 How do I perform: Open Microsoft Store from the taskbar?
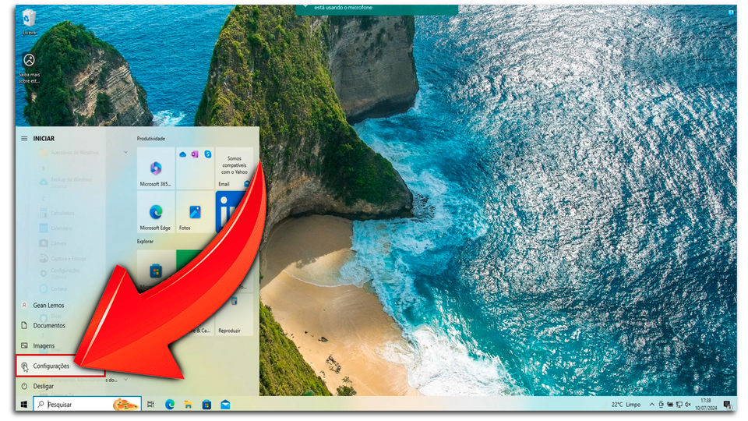coord(206,405)
